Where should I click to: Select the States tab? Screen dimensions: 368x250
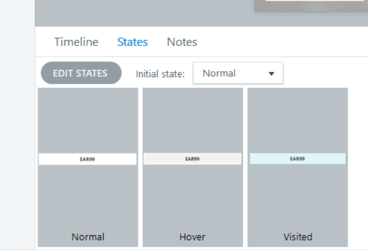coord(132,42)
